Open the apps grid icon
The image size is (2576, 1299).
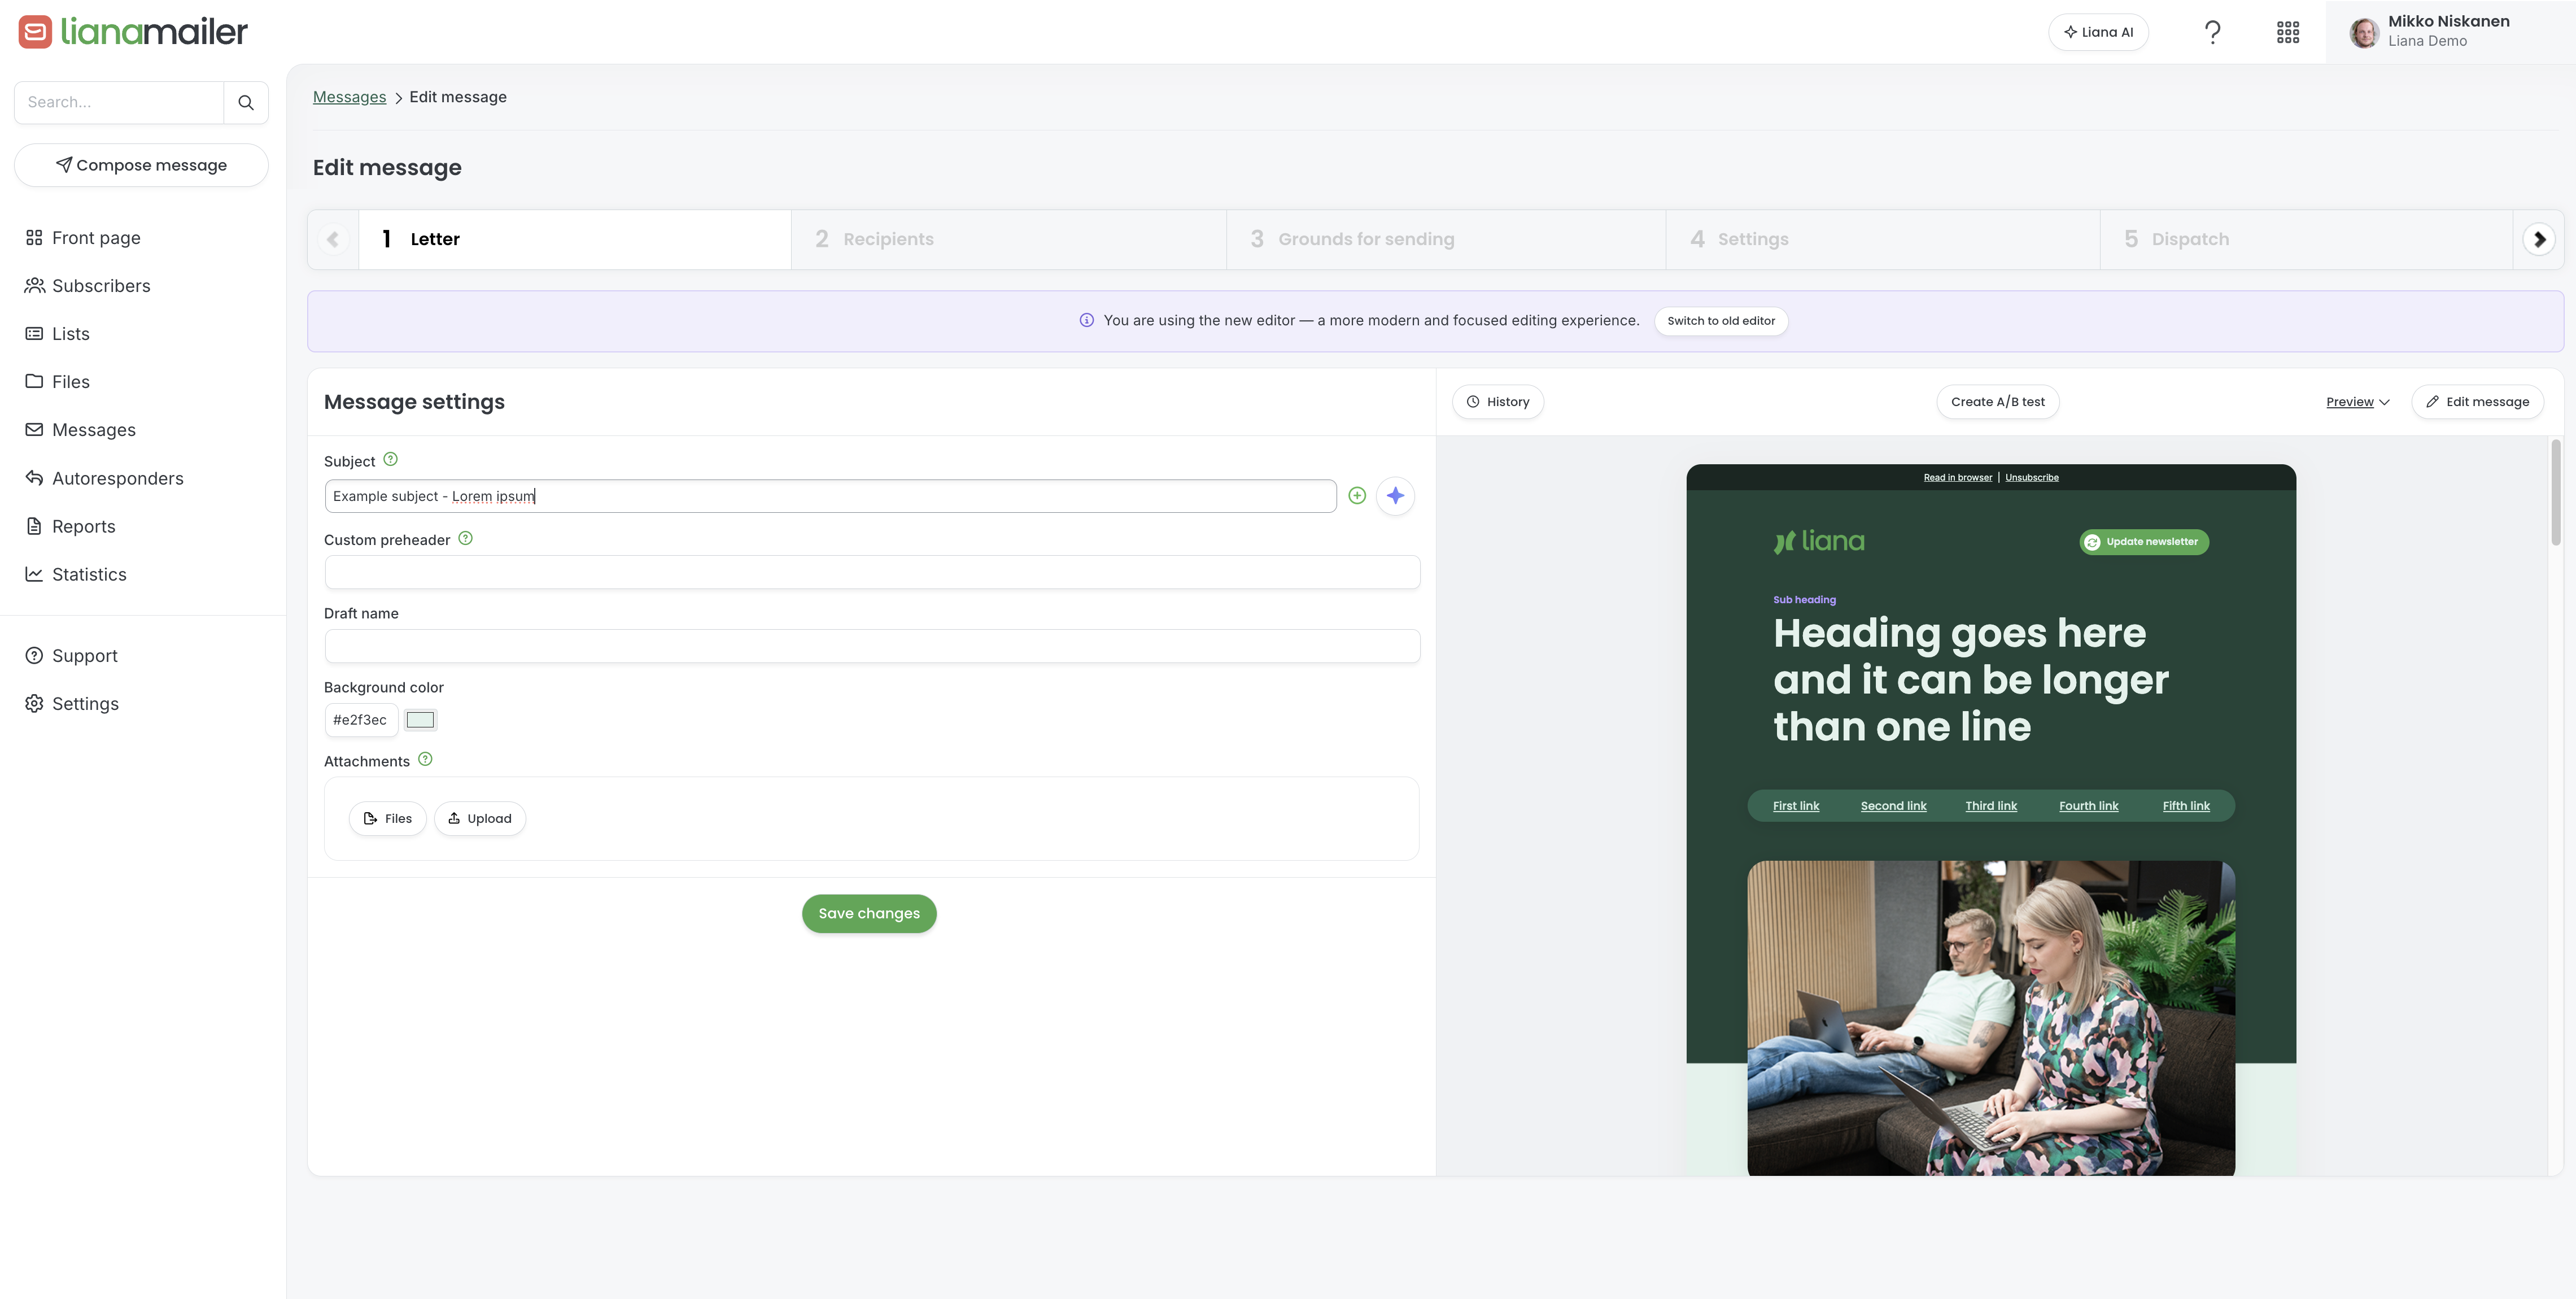[2288, 32]
